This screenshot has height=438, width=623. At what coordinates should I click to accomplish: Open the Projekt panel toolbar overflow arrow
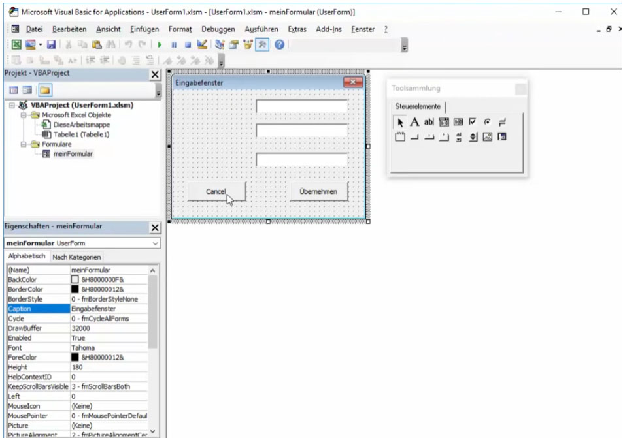158,91
